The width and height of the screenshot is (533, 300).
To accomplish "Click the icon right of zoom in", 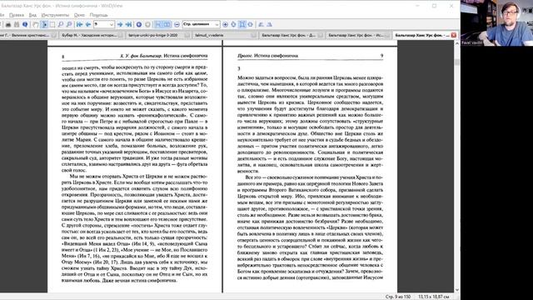I will coord(233,24).
